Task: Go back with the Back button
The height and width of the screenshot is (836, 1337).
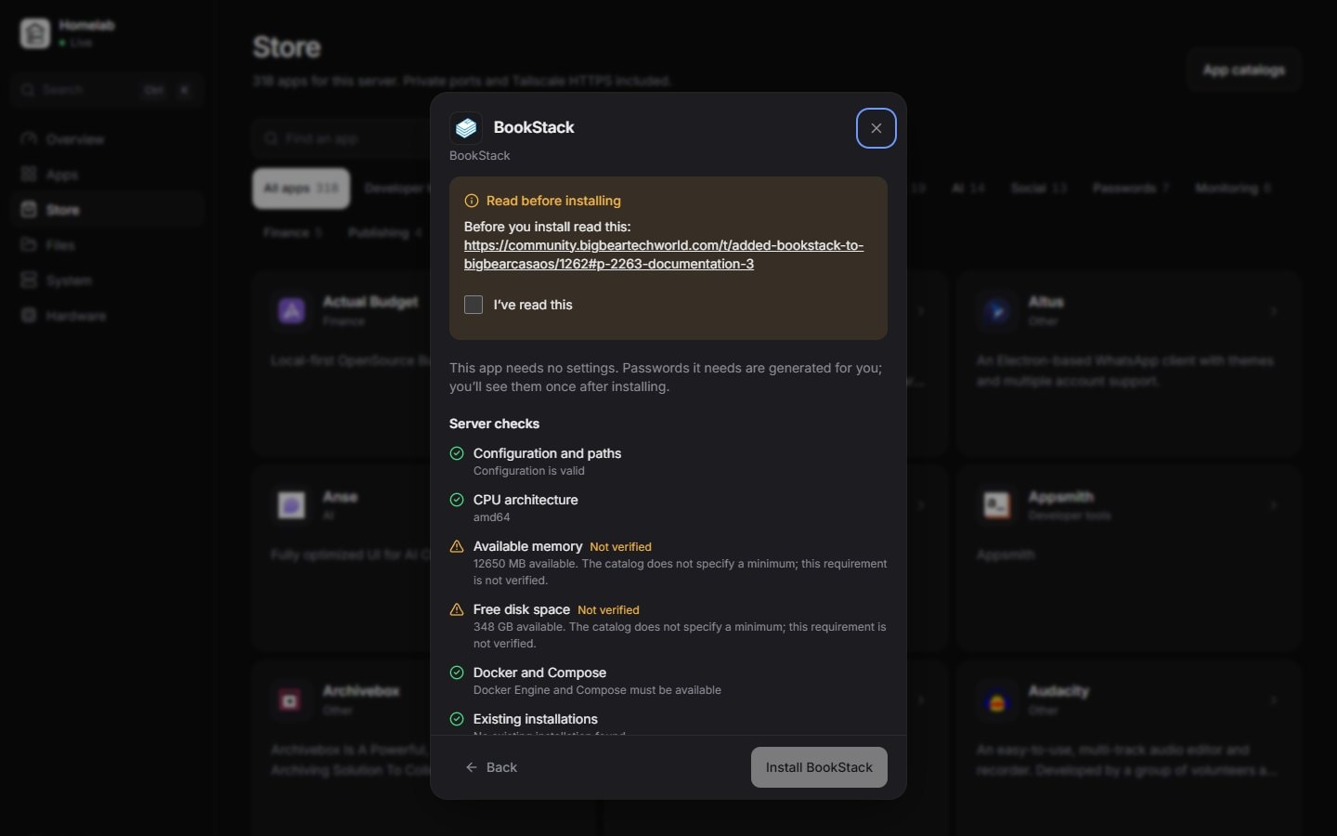Action: tap(491, 767)
